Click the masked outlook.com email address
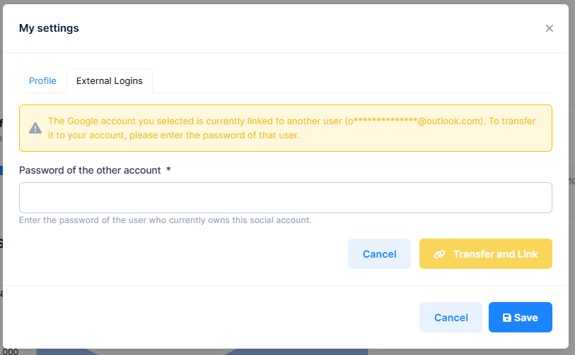 (x=414, y=121)
